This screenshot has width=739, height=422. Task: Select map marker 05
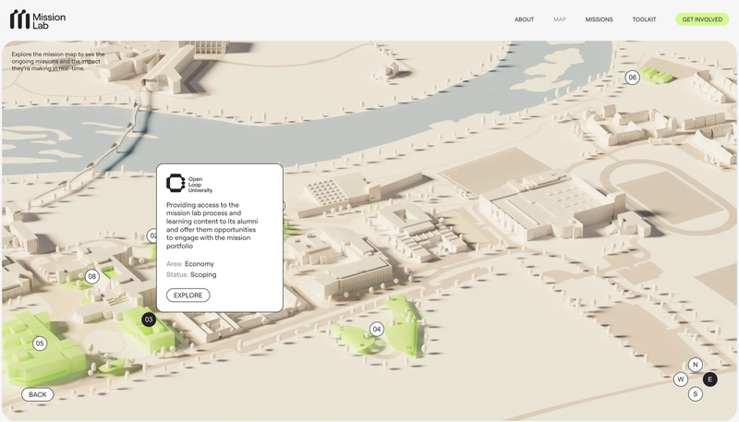click(40, 344)
